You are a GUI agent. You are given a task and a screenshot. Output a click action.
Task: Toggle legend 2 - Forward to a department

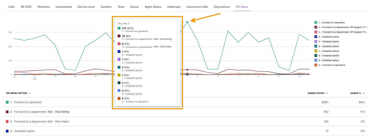point(316,27)
